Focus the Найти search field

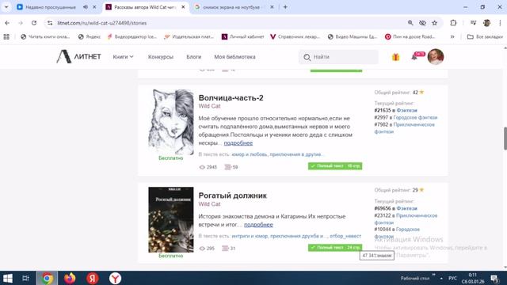338,57
